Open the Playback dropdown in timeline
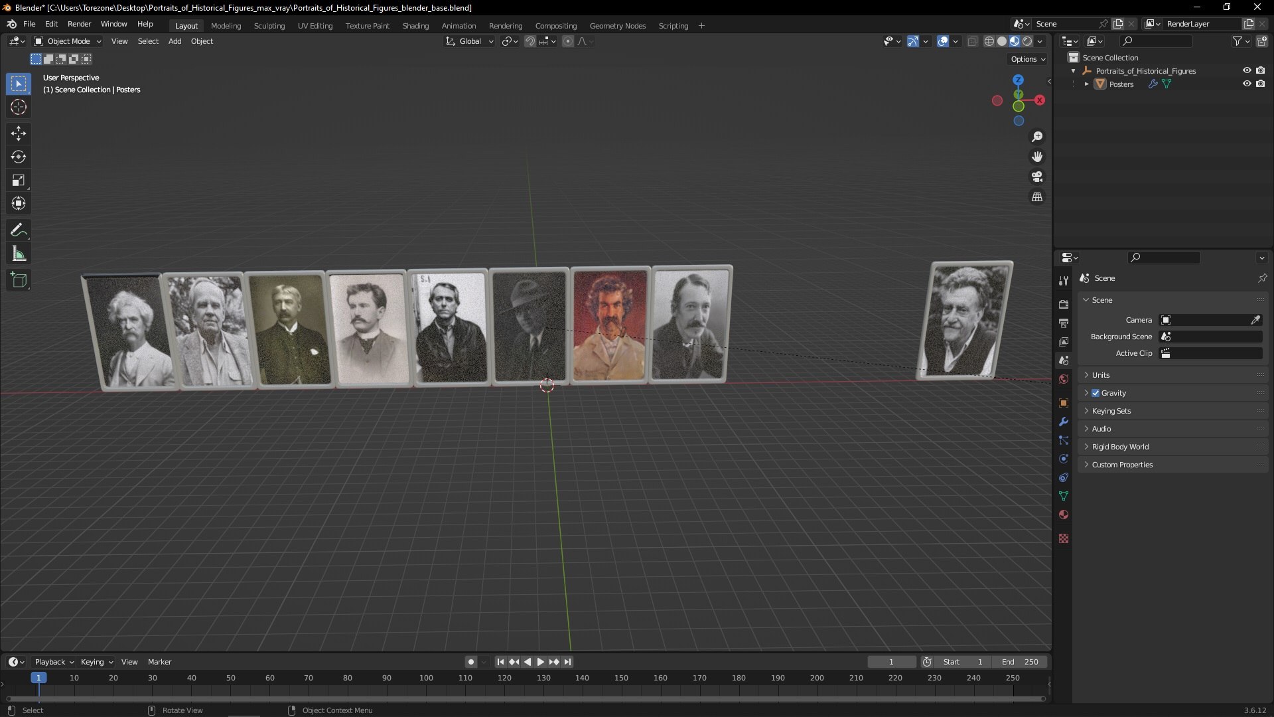Viewport: 1274px width, 717px height. coord(54,662)
